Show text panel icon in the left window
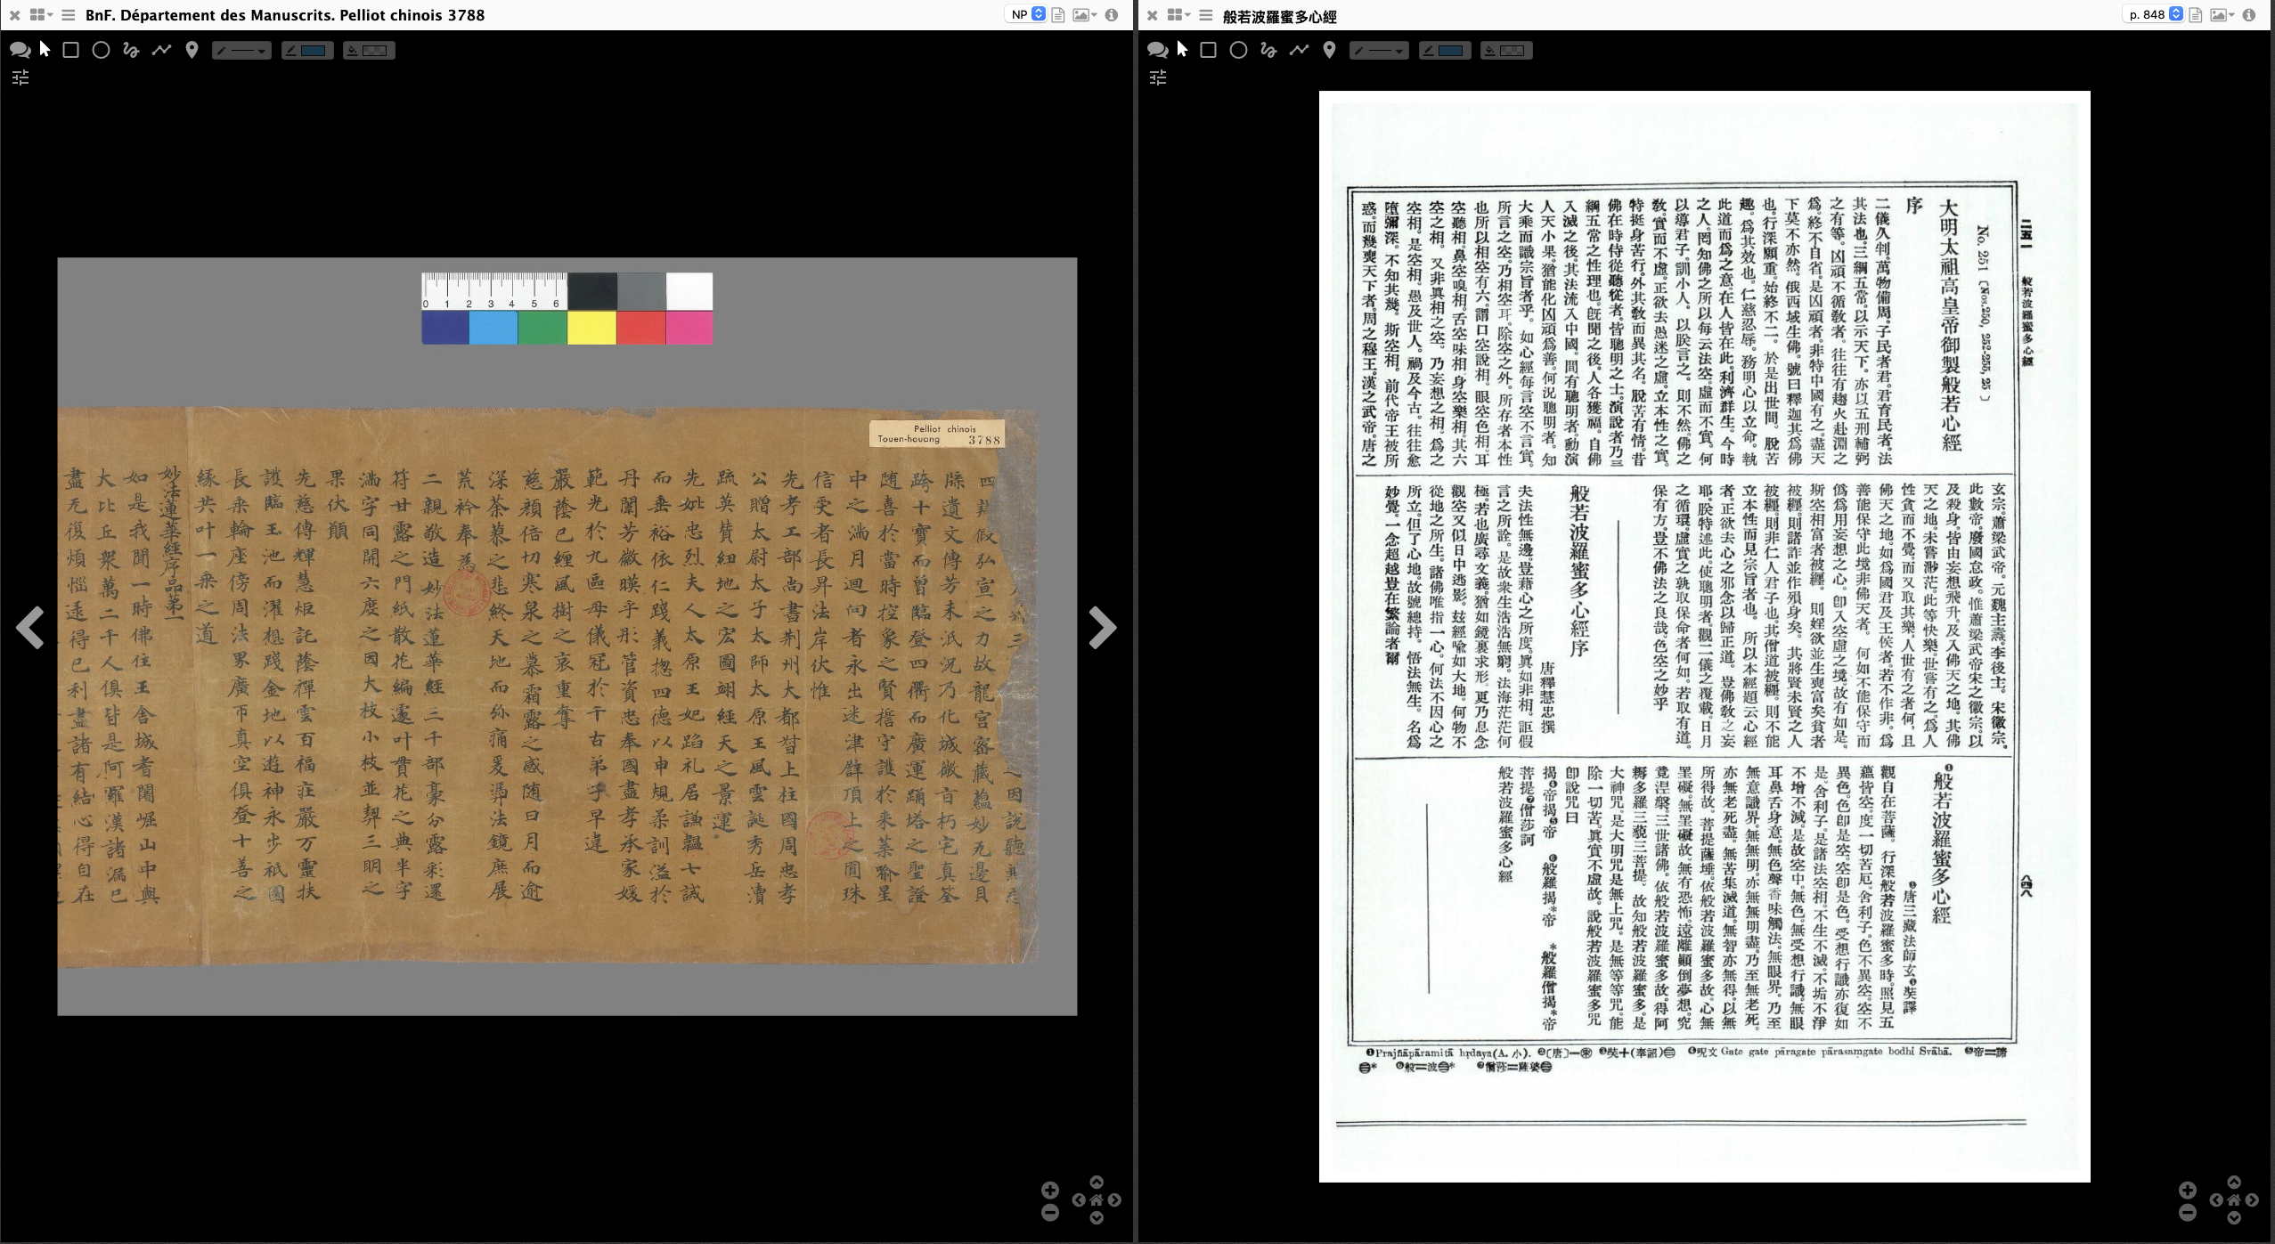The width and height of the screenshot is (2275, 1244). coord(1058,15)
